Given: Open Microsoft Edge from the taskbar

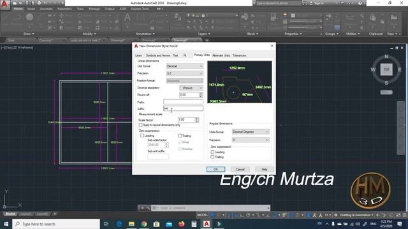Looking at the screenshot, I should pos(119,224).
